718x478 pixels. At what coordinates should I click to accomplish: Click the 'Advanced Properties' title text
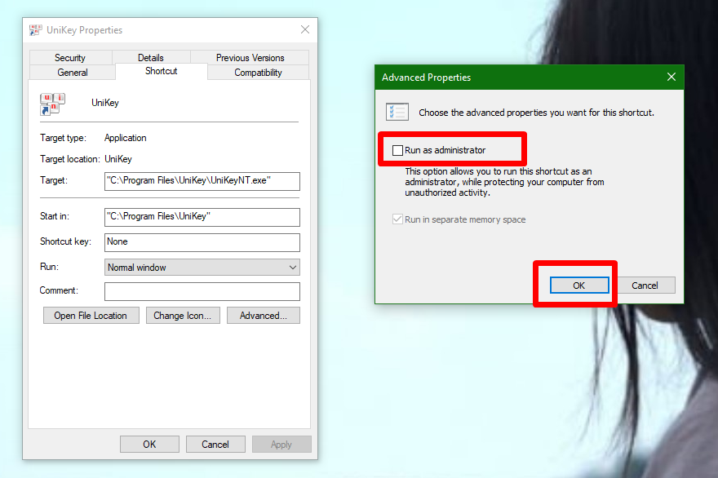(426, 77)
